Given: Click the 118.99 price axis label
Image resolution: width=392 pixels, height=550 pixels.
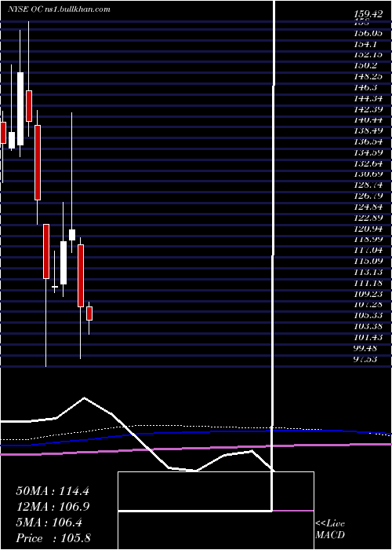Looking at the screenshot, I should (367, 239).
